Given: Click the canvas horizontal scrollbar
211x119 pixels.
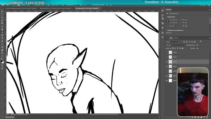Looking at the screenshot, I should 104,114.
